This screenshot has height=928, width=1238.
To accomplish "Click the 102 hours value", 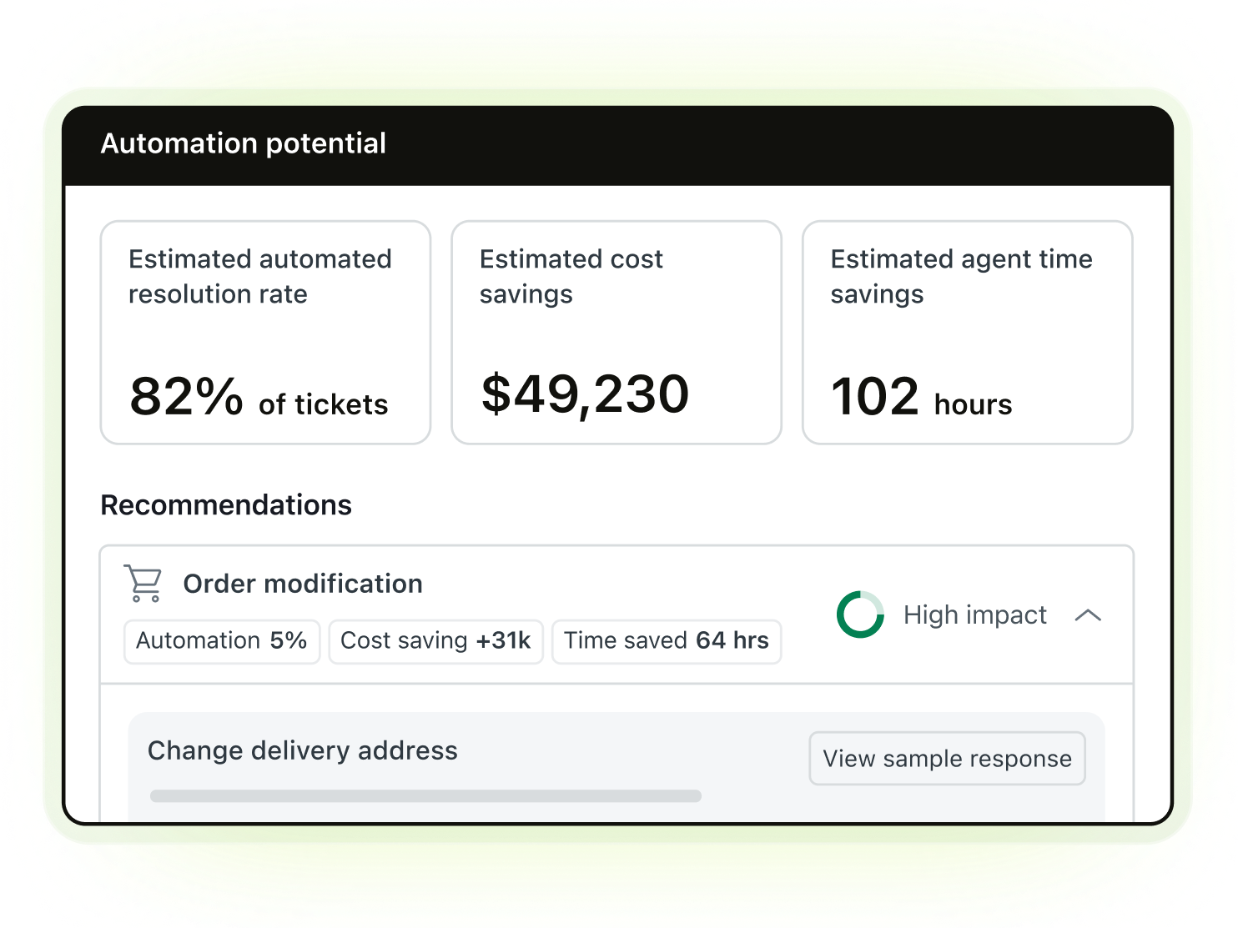I will click(x=921, y=397).
